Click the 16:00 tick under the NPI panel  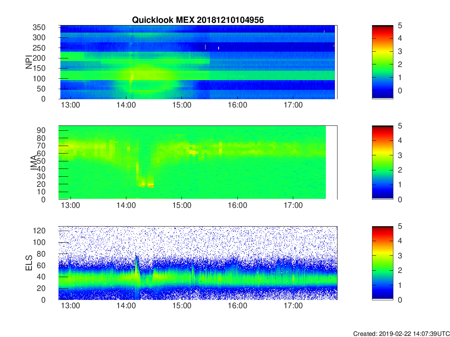tap(237, 105)
